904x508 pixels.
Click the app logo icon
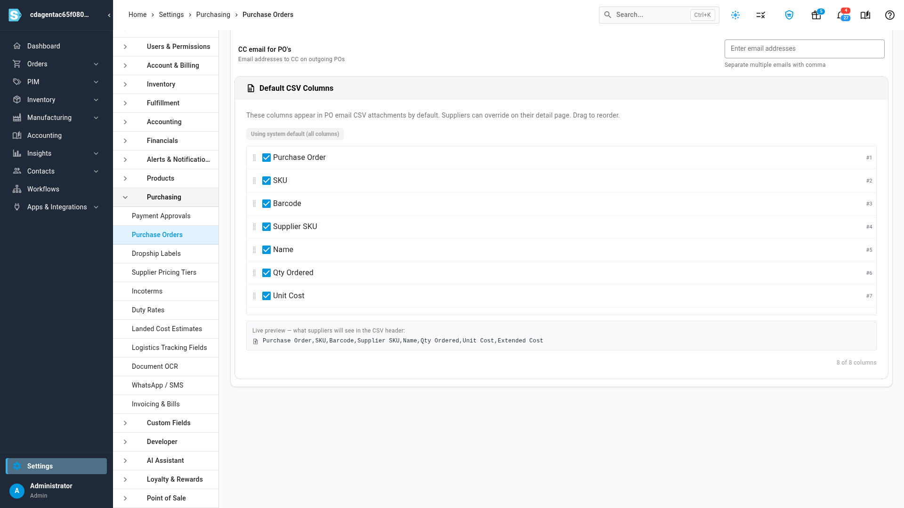(x=15, y=15)
